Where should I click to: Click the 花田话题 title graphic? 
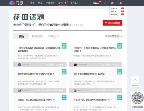click(x=29, y=17)
